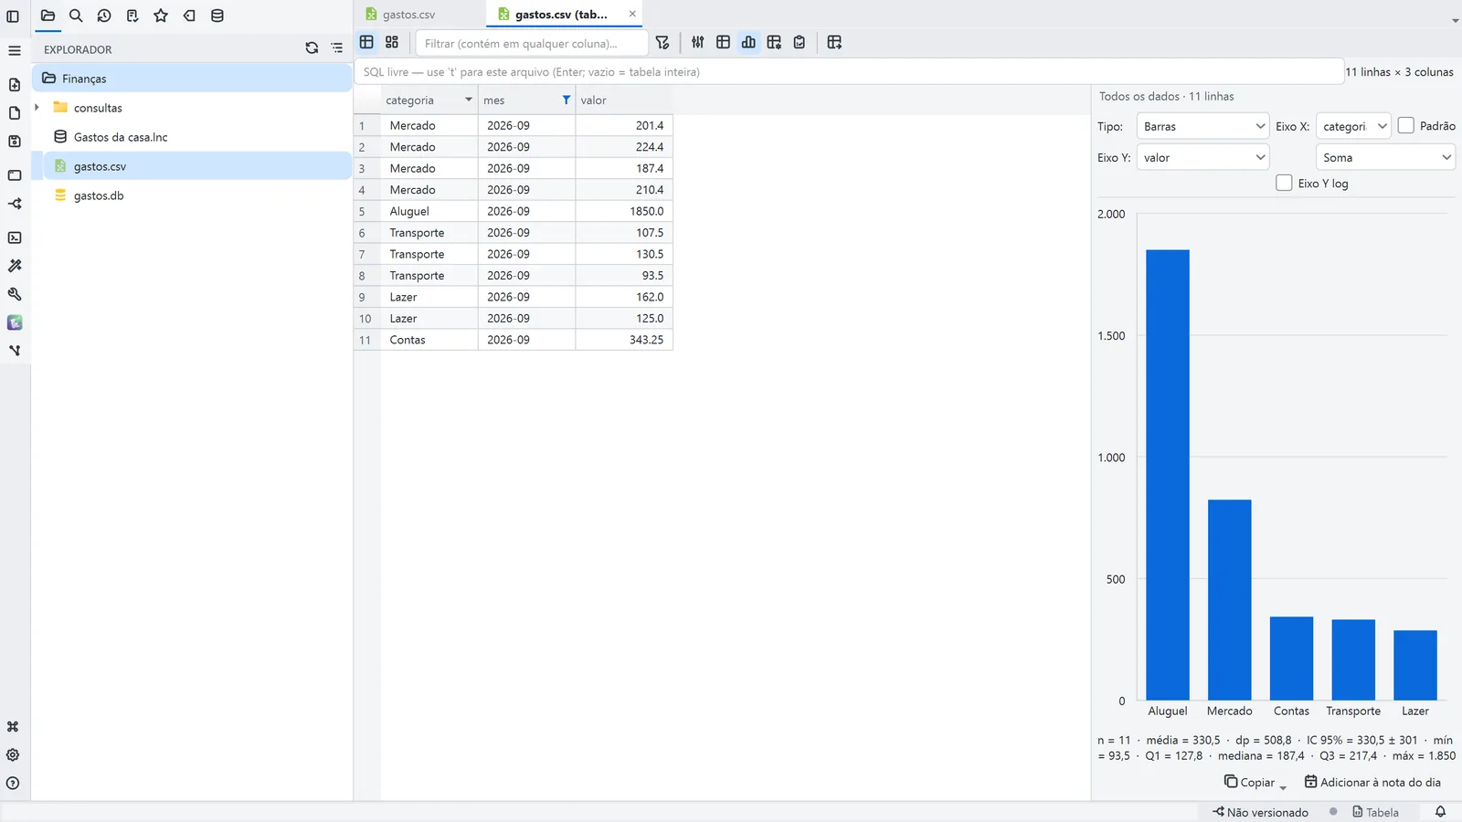Open the history clock icon
Viewport: 1462px width, 822px height.
pos(104,16)
